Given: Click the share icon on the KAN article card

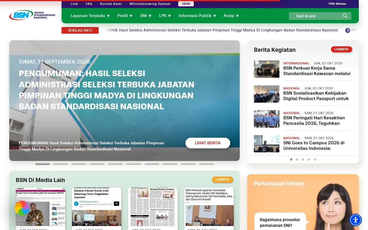Looking at the screenshot, I should pyautogui.click(x=116, y=204).
